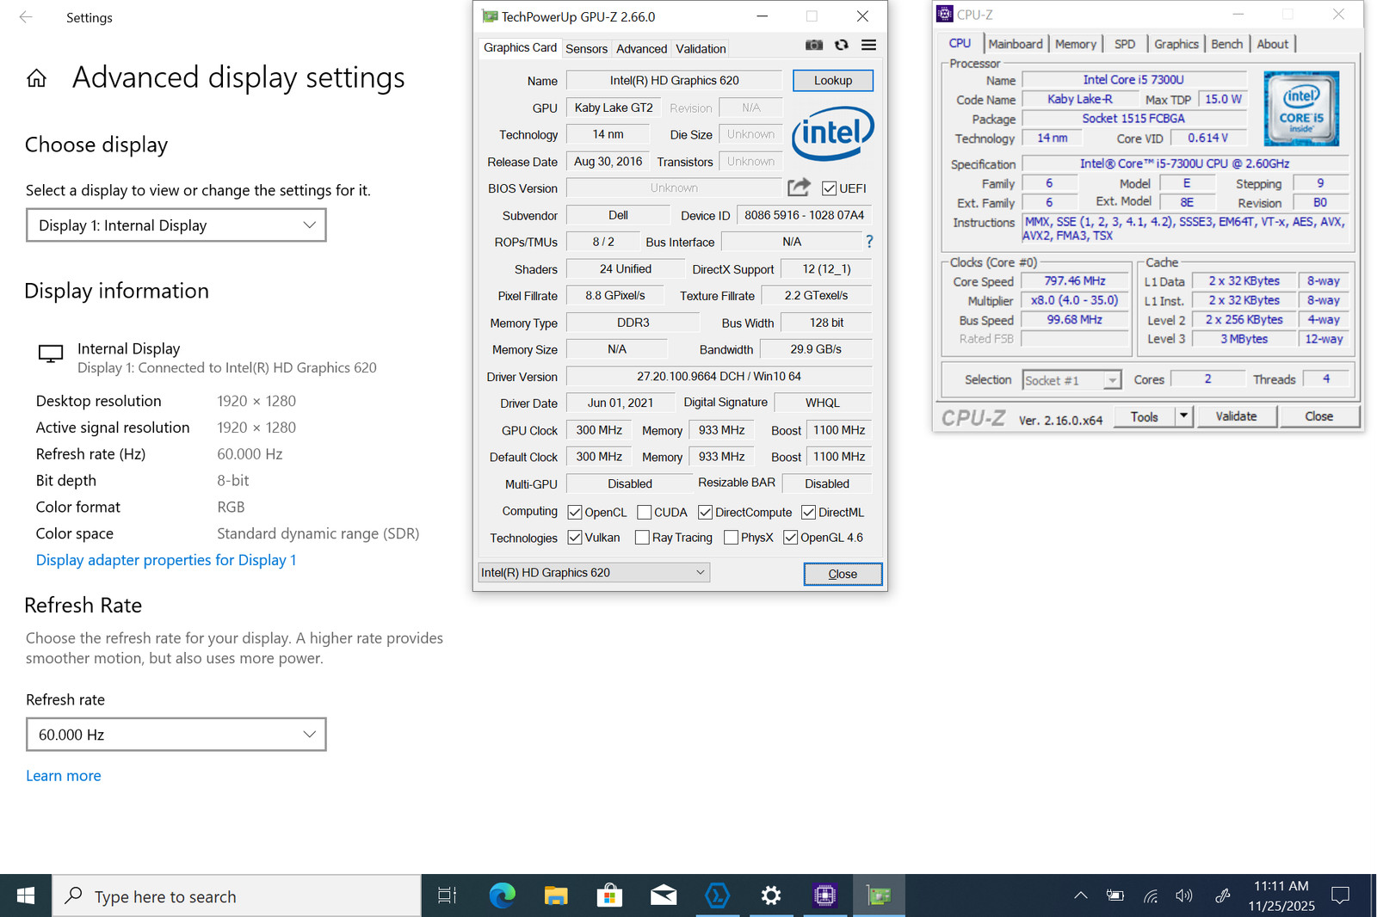The width and height of the screenshot is (1377, 917).
Task: Open the CPU-Z Memory tab
Action: click(x=1075, y=44)
